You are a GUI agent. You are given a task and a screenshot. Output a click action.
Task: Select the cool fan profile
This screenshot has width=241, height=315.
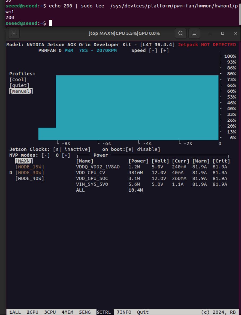(18, 79)
